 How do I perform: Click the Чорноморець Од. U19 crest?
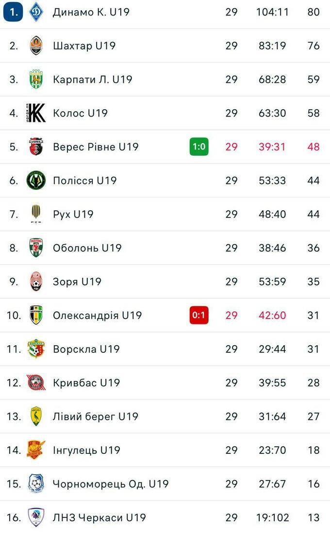(36, 484)
